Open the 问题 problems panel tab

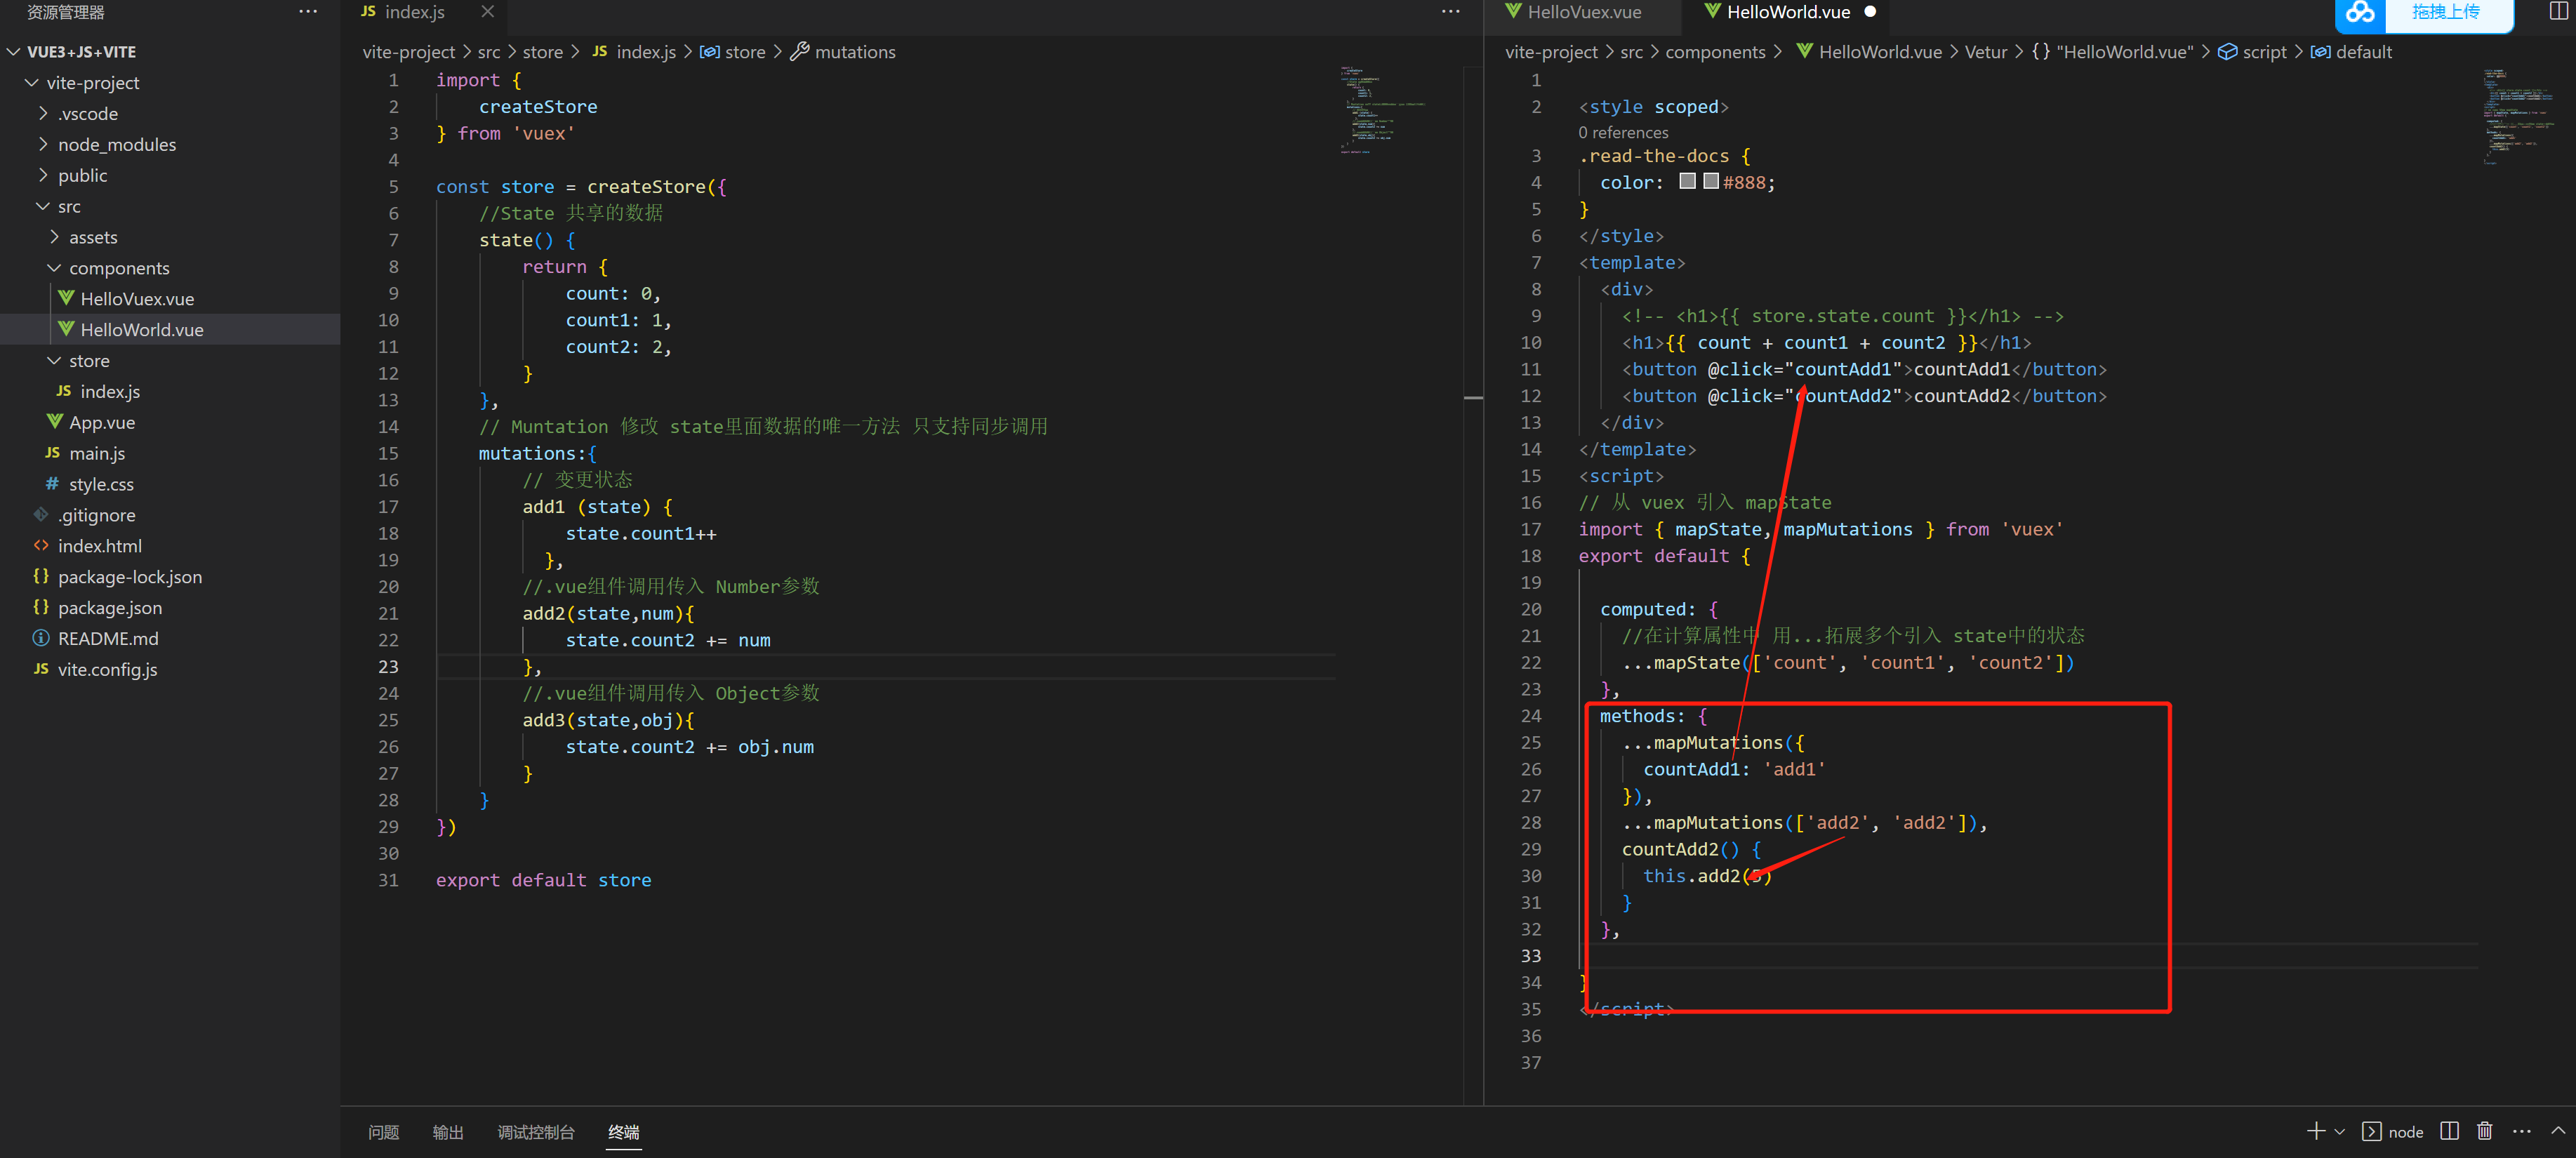click(x=383, y=1132)
